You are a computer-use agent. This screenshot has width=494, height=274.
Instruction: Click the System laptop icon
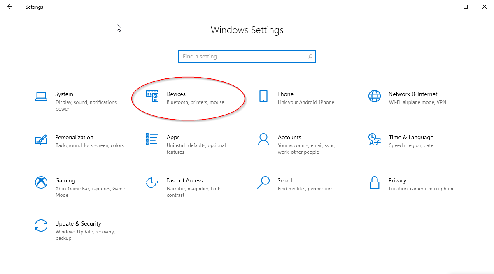click(x=41, y=96)
